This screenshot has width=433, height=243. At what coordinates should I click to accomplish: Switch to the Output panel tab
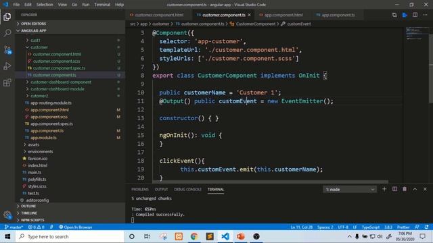(x=161, y=189)
